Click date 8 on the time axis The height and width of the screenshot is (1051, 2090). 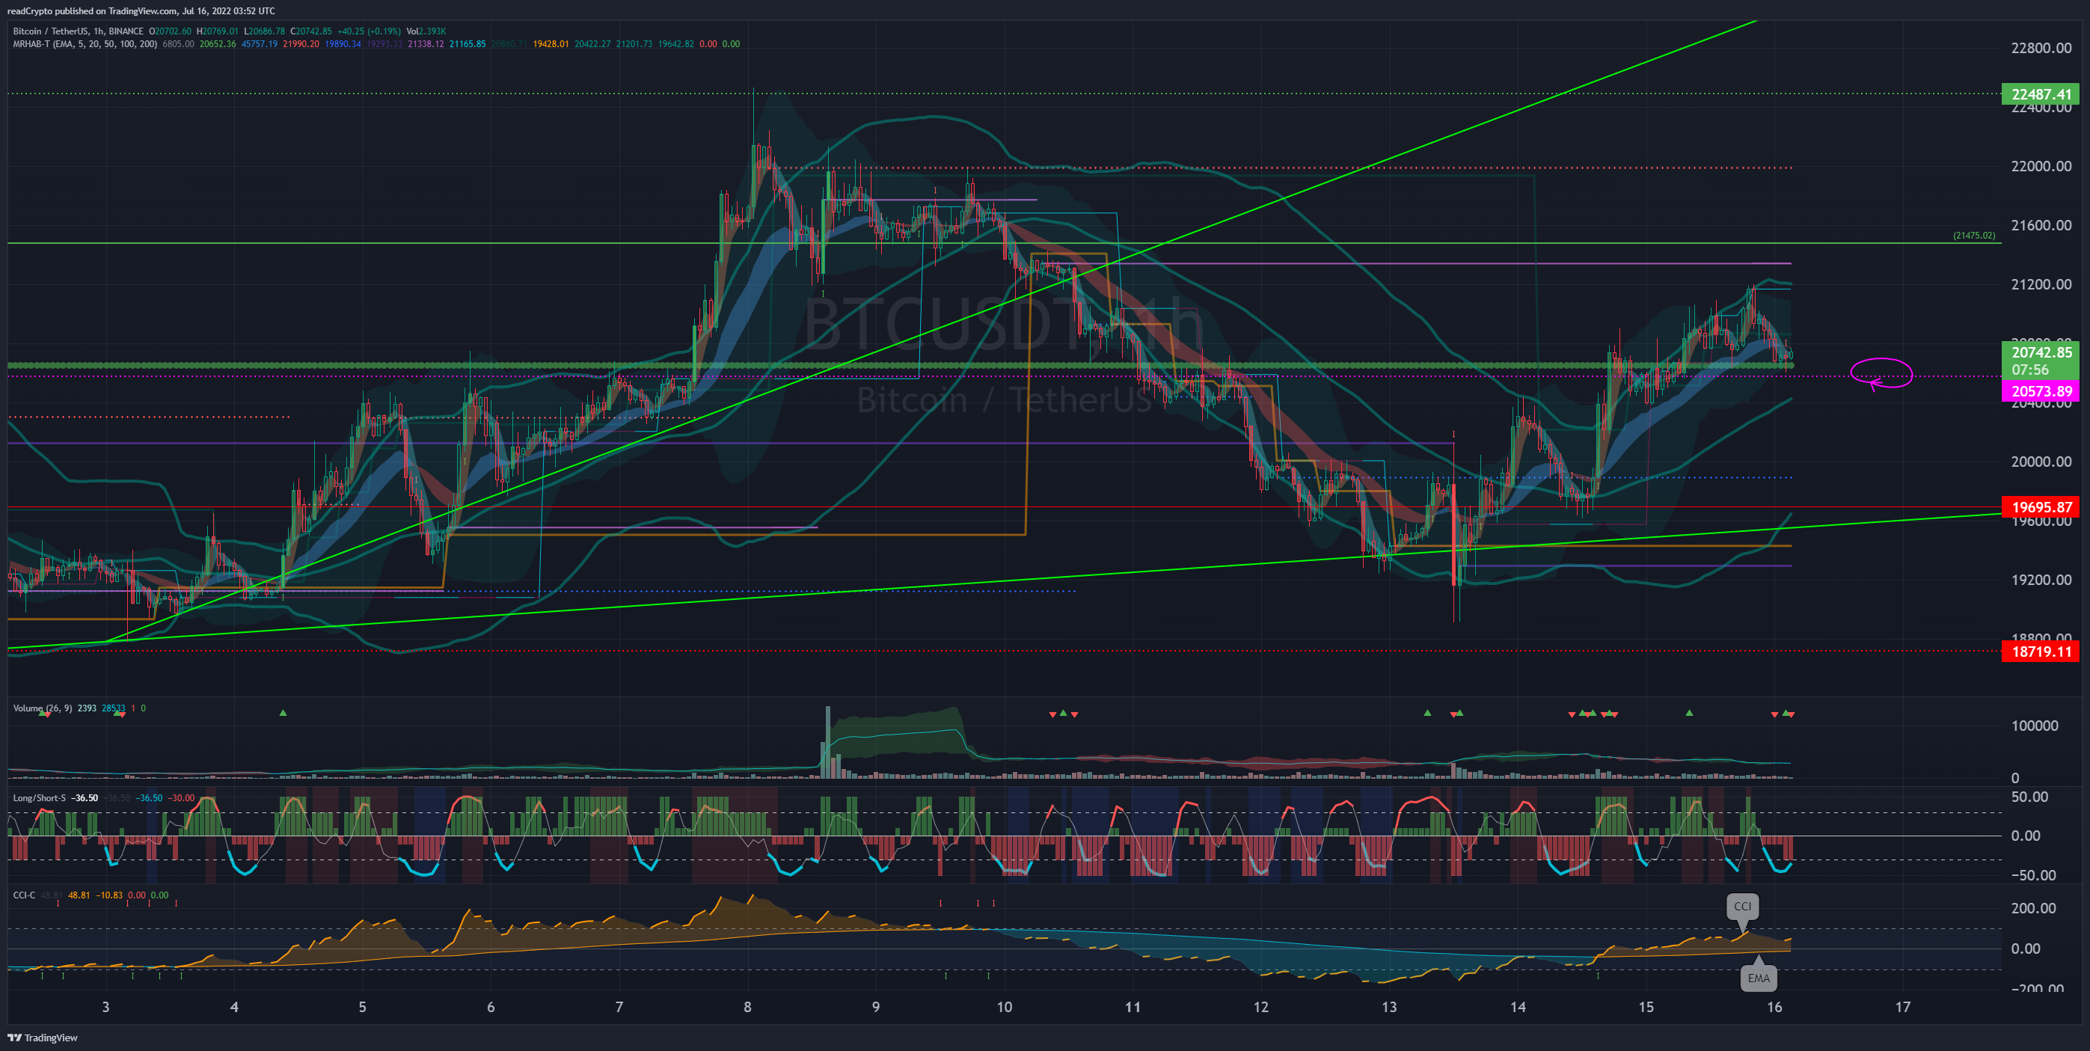pyautogui.click(x=747, y=1007)
